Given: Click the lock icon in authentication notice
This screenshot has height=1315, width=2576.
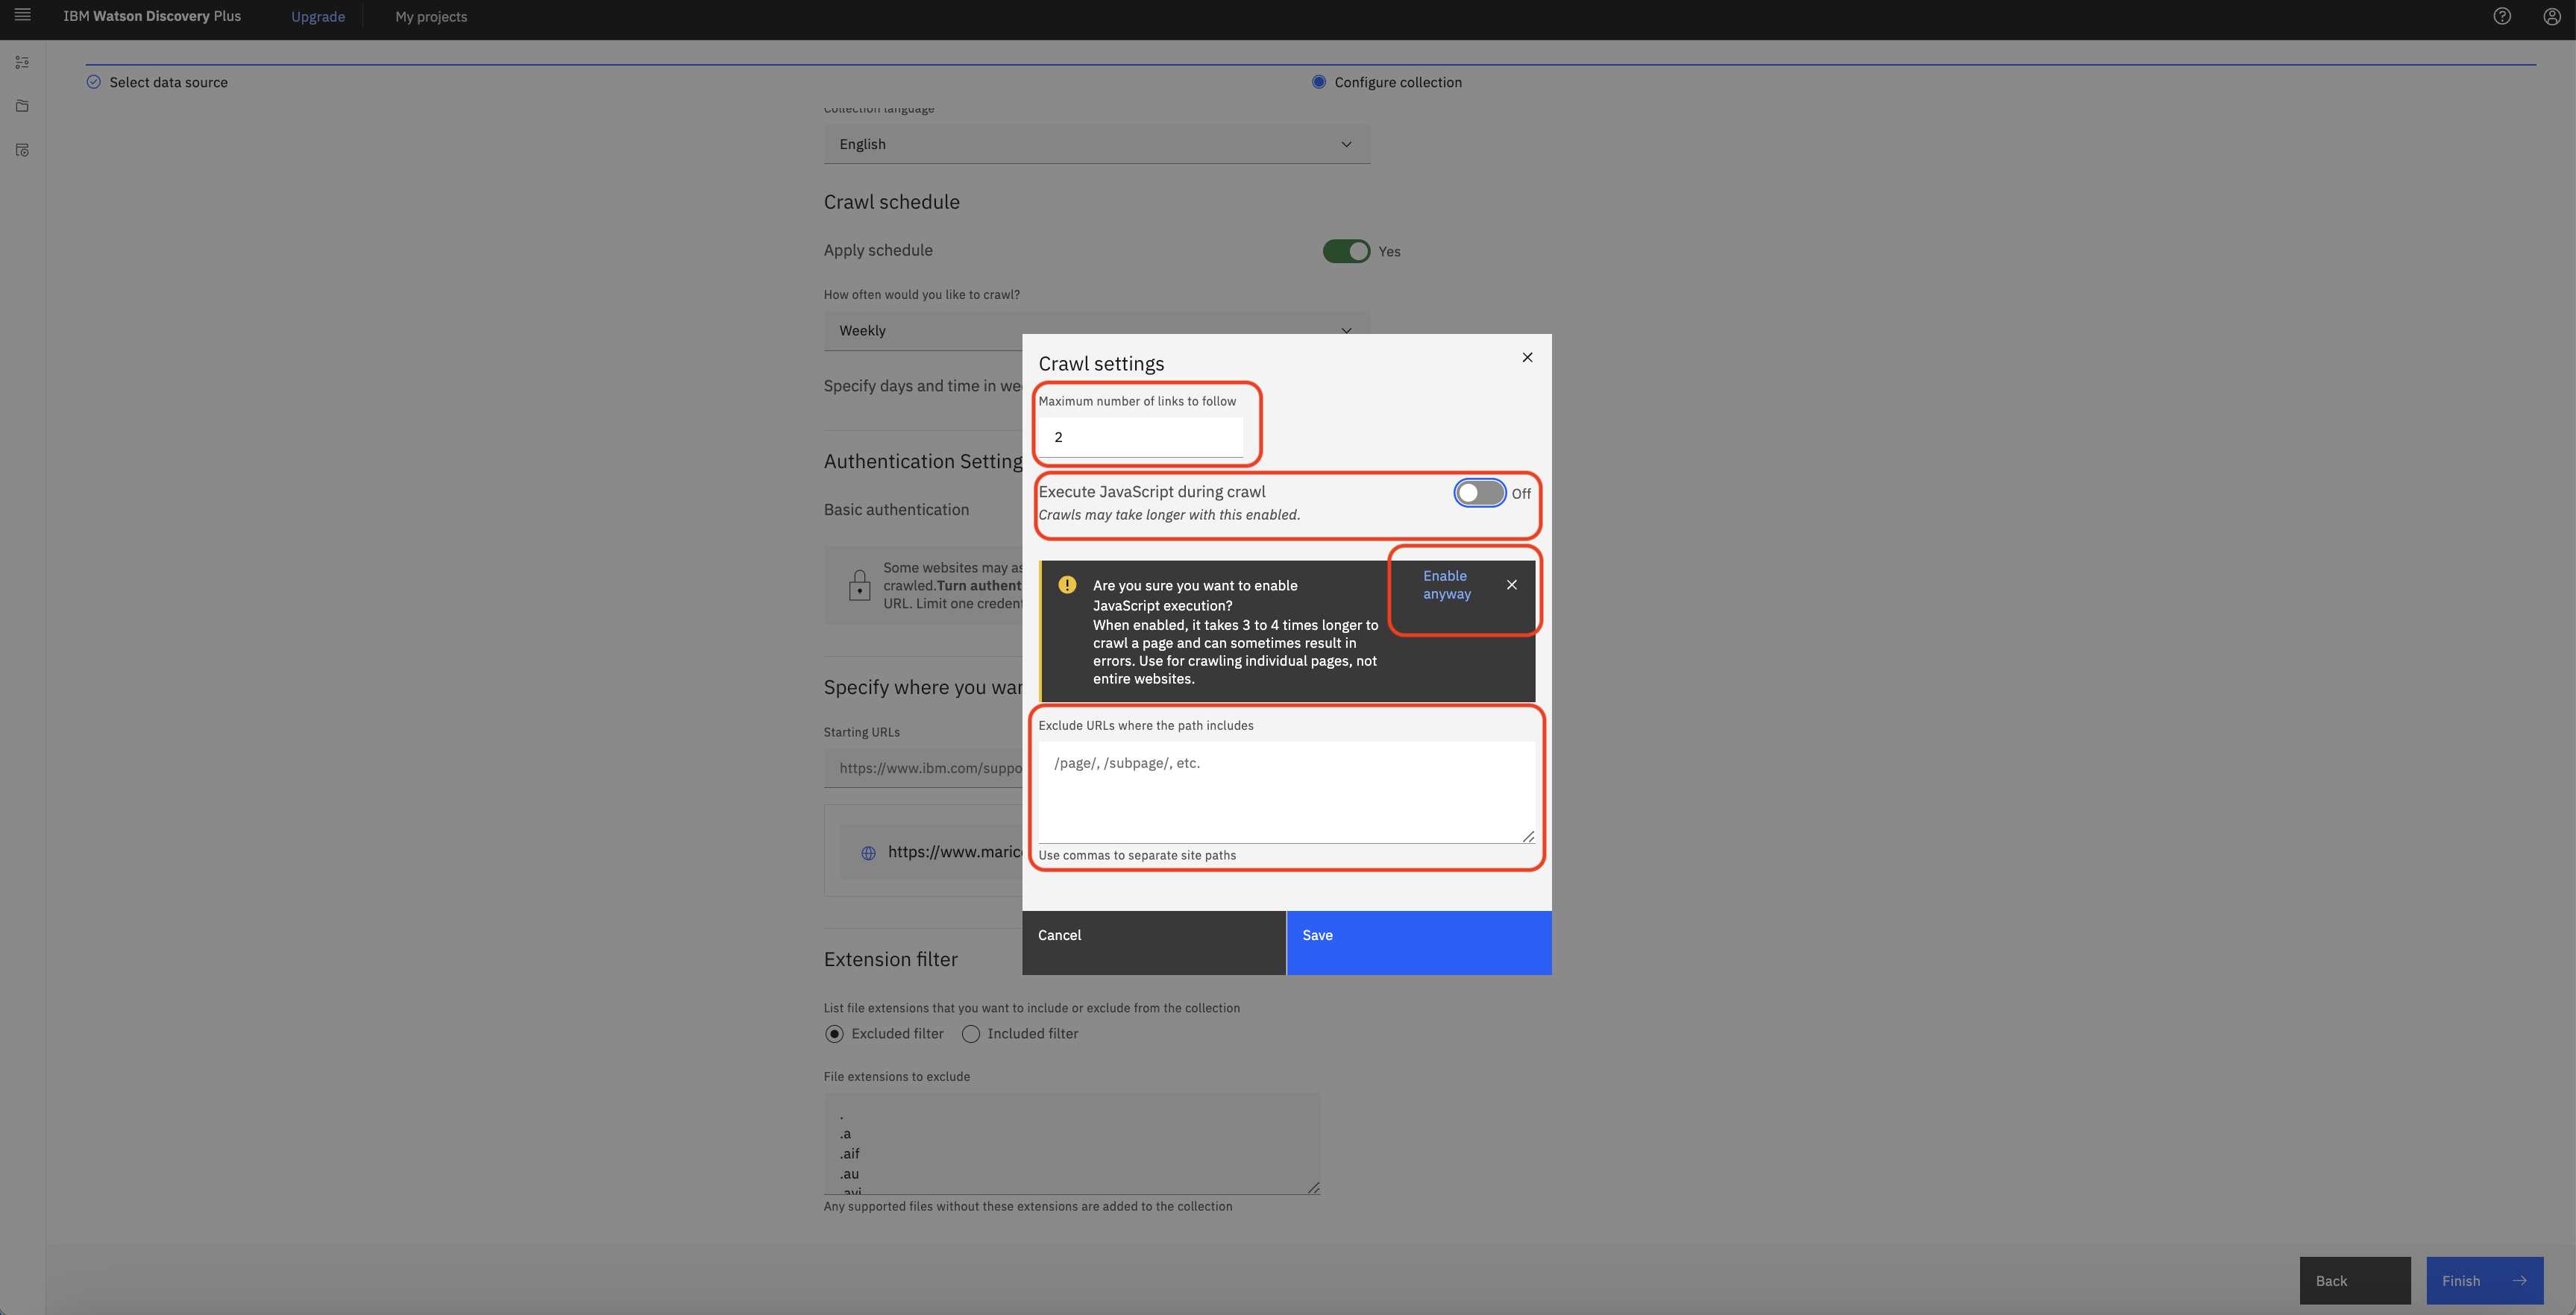Looking at the screenshot, I should point(859,584).
